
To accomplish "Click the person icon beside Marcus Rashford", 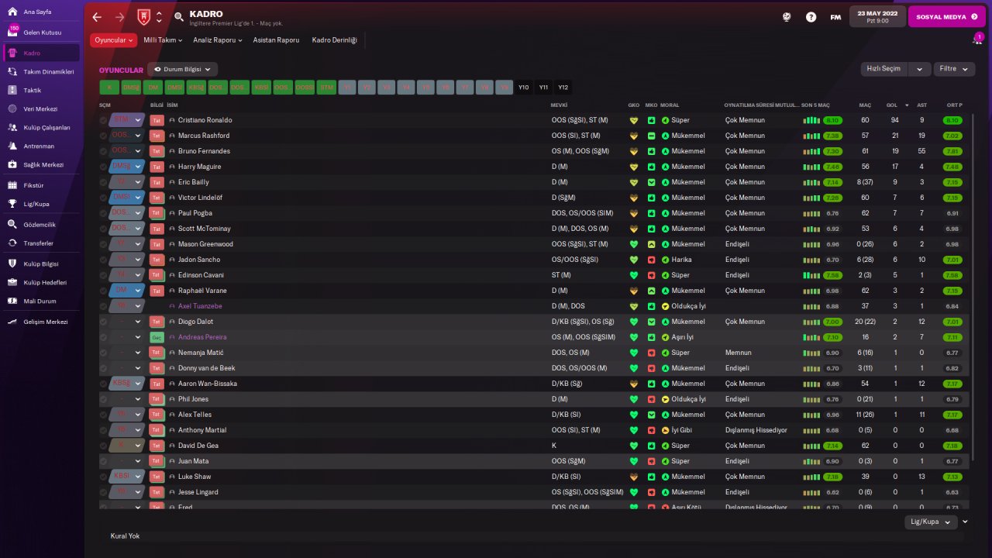I will pyautogui.click(x=172, y=136).
